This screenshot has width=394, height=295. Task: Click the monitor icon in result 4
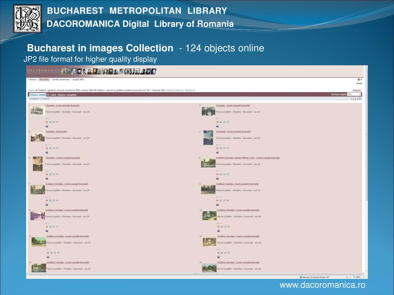click(x=221, y=148)
